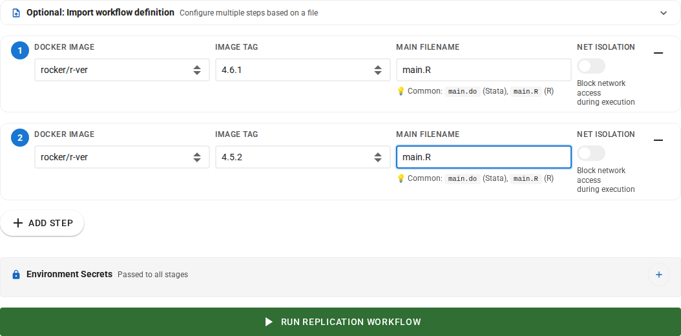Add a secret with plus icon
This screenshot has width=681, height=336.
[659, 275]
